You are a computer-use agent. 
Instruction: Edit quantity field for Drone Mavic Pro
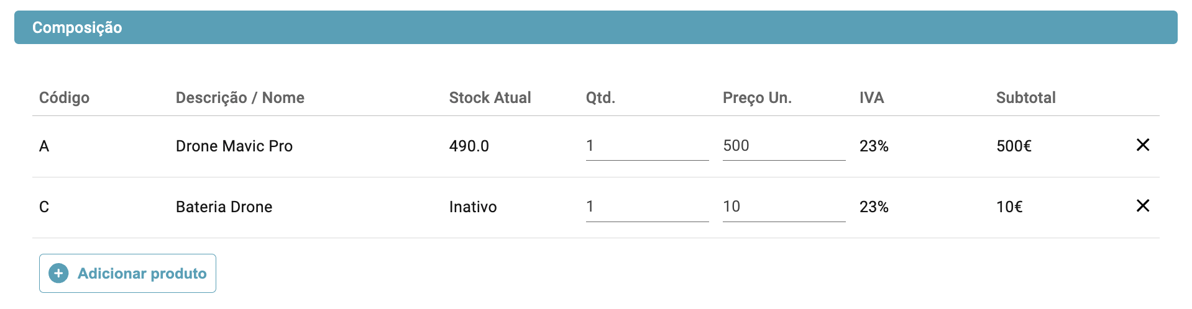647,146
